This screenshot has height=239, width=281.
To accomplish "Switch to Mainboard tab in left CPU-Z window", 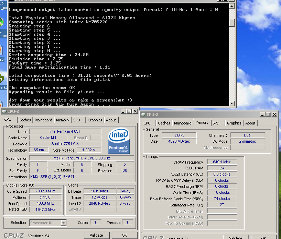I will (43, 120).
